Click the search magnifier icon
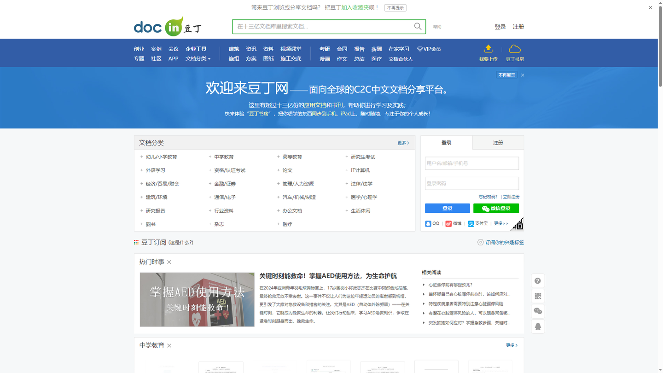The image size is (663, 373). click(418, 26)
